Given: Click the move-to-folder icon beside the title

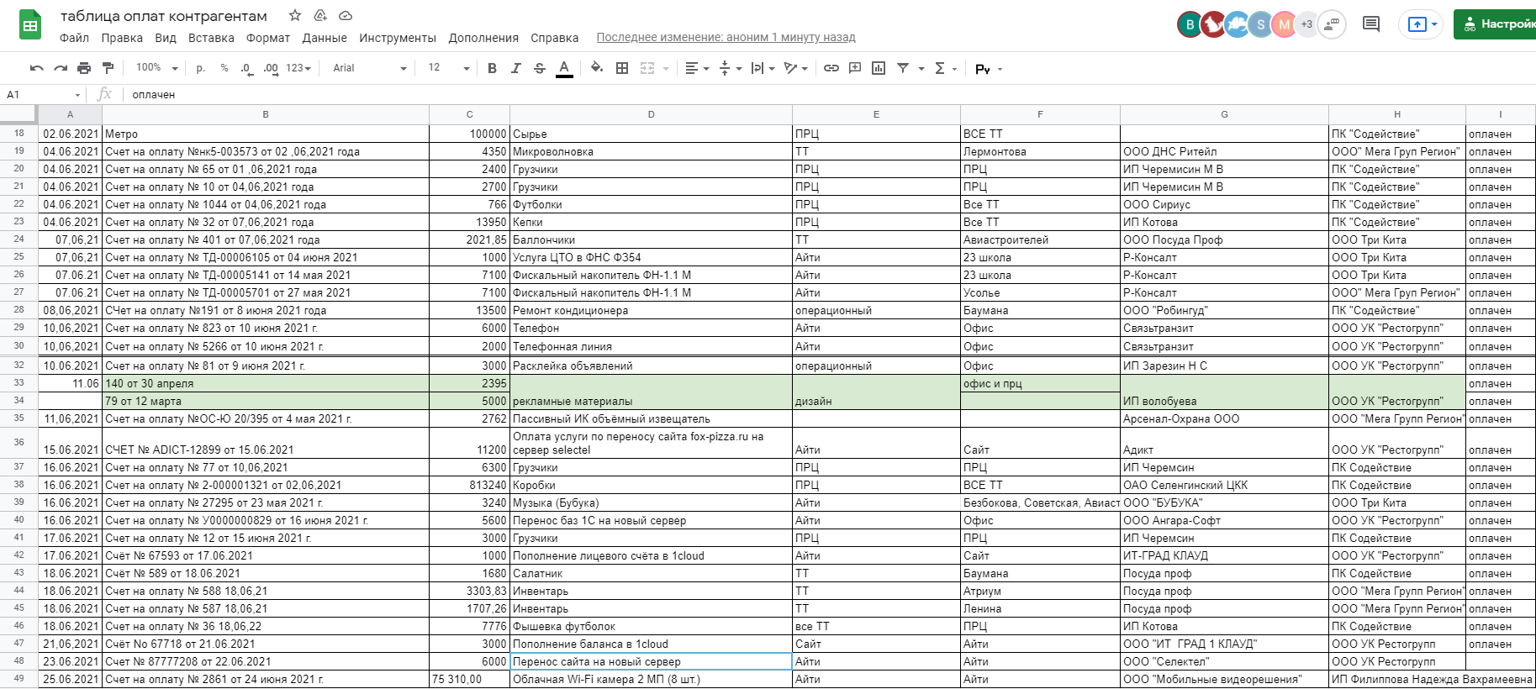Looking at the screenshot, I should [x=320, y=16].
